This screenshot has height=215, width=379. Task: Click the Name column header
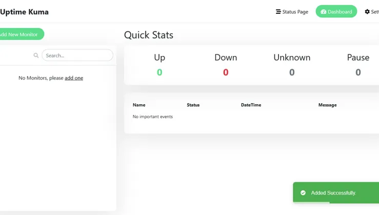[x=139, y=105]
